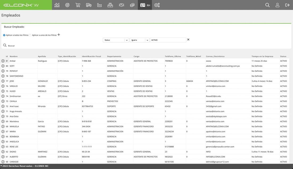Screen dimensions: 293x169
Task: Sort by the Nombre column header
Action: (14, 56)
